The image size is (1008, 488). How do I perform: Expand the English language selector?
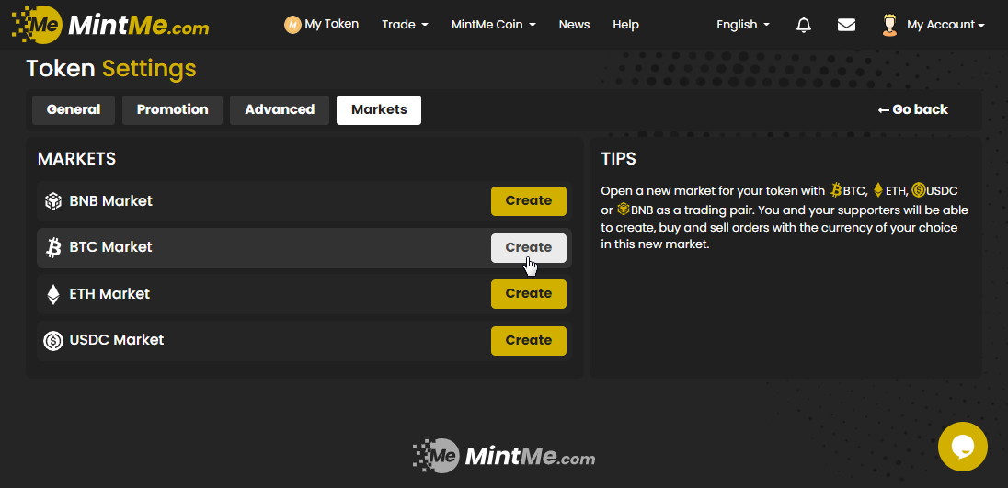[x=743, y=25]
